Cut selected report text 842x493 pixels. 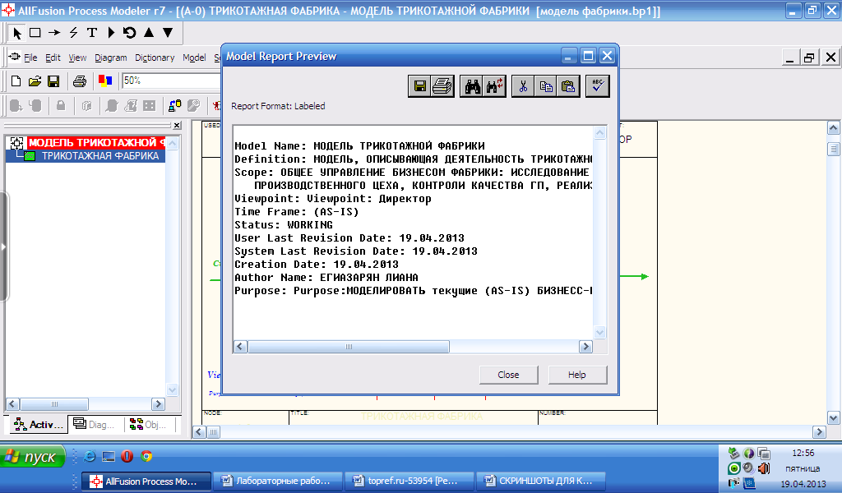tap(523, 86)
